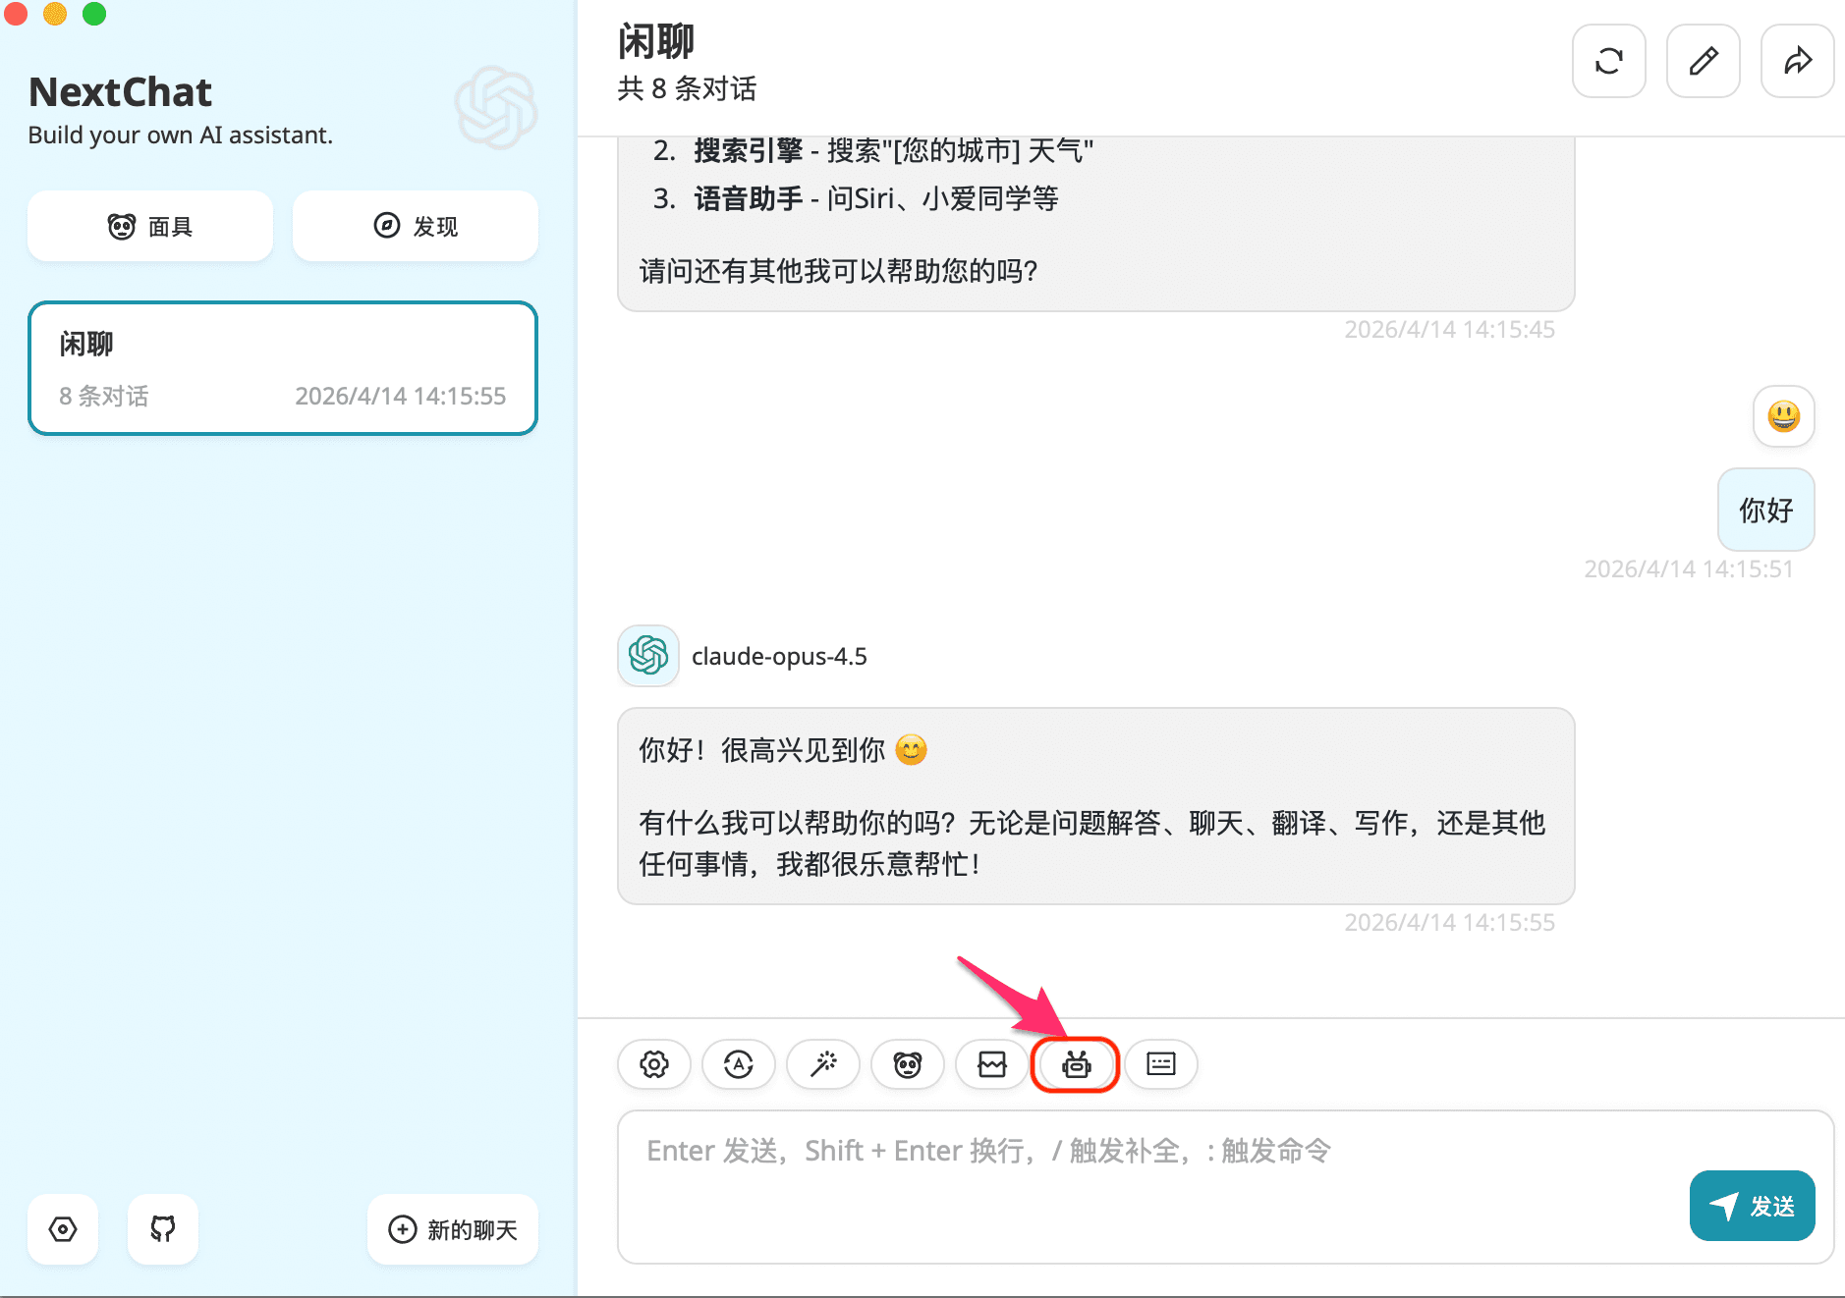Visit GitHub via the sidebar GitHub icon

point(162,1229)
